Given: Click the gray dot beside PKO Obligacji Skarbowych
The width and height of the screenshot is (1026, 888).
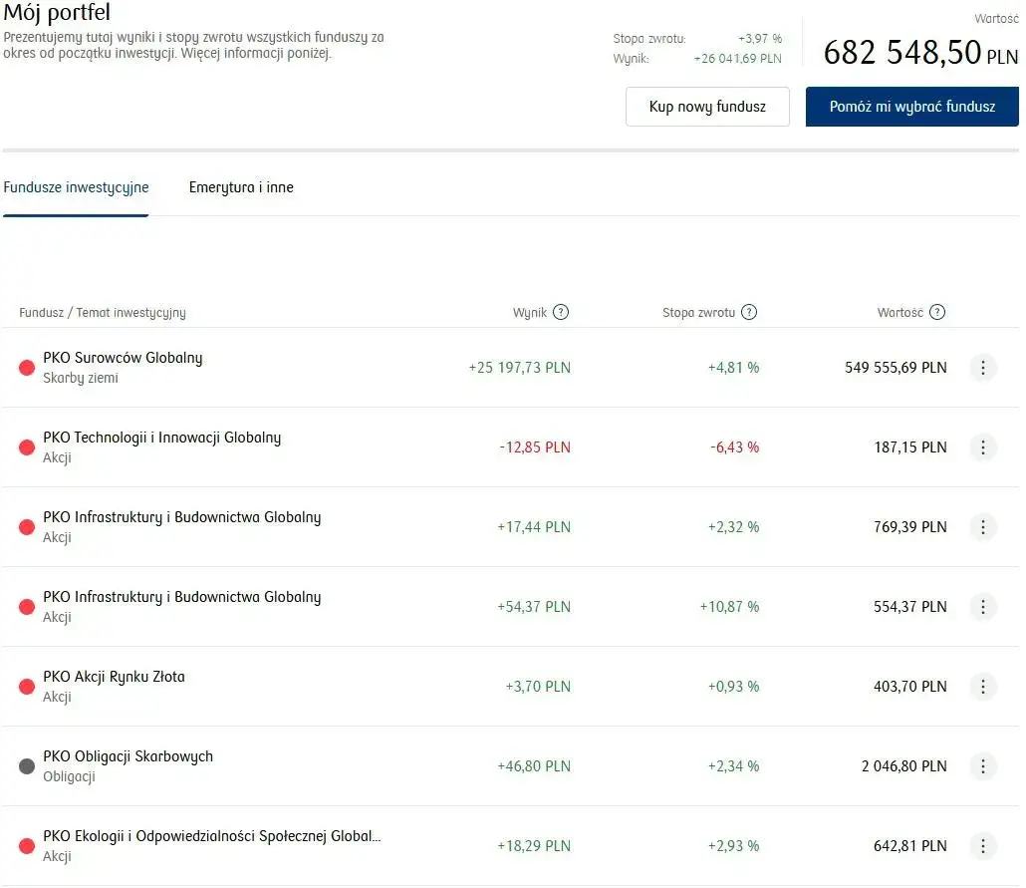Looking at the screenshot, I should (27, 766).
